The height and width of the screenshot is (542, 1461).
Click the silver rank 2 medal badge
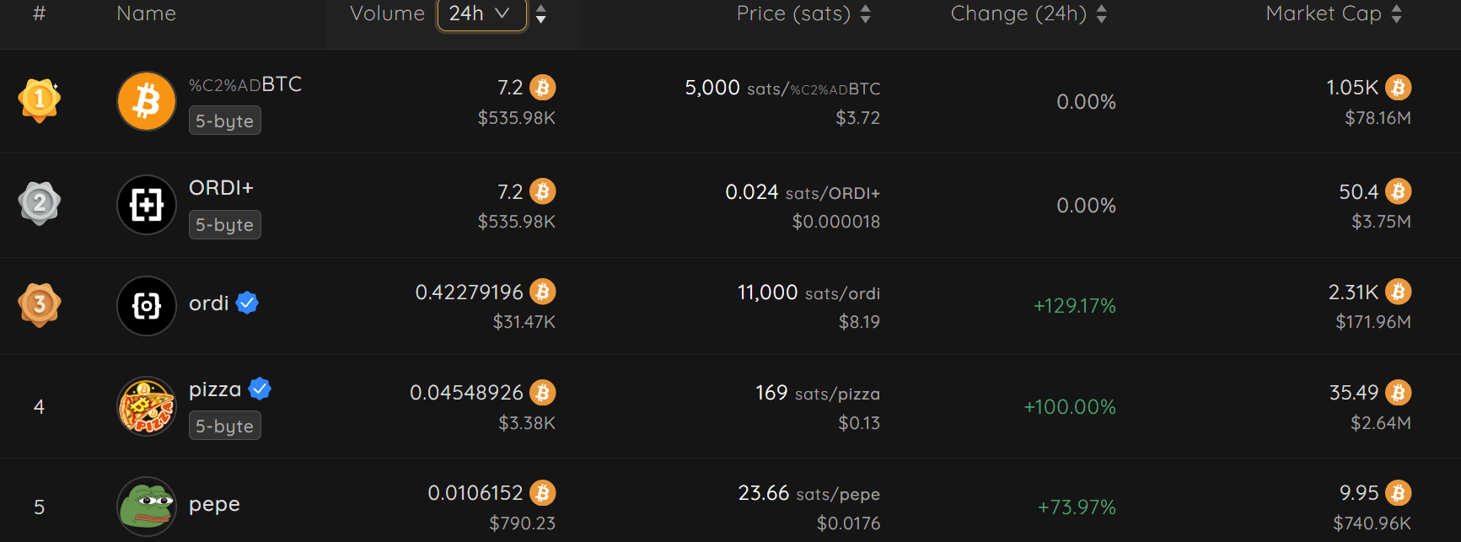click(40, 203)
